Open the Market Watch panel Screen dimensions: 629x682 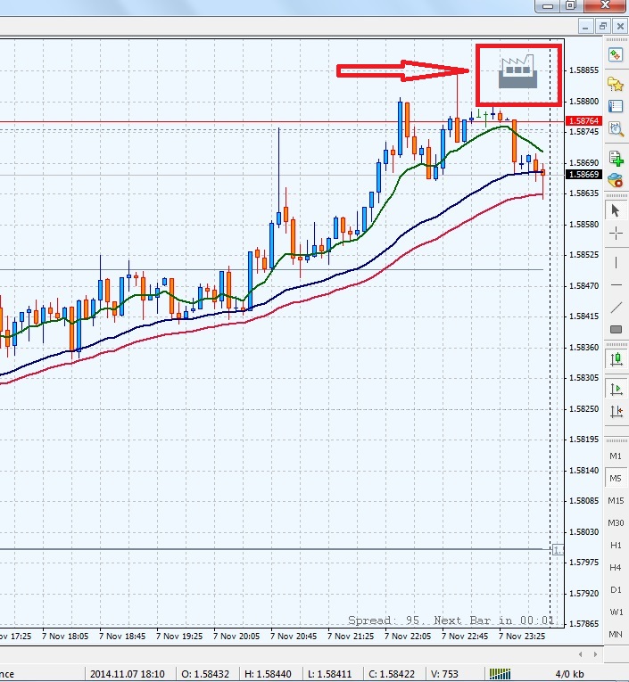point(615,55)
